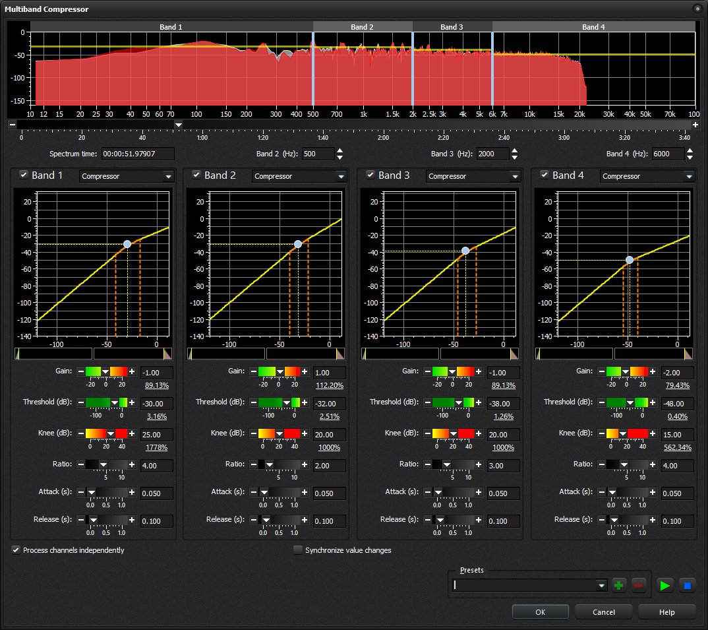Stop playback with the blue square icon
Image resolution: width=708 pixels, height=630 pixels.
pos(687,585)
